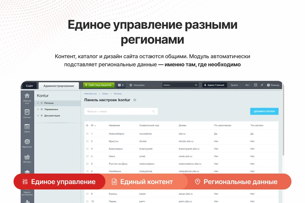The width and height of the screenshot is (305, 203).
Task: Select the Единое управление tab pill
Action: pyautogui.click(x=59, y=182)
